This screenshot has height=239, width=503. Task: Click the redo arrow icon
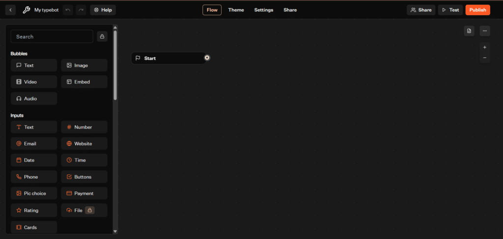pos(81,10)
